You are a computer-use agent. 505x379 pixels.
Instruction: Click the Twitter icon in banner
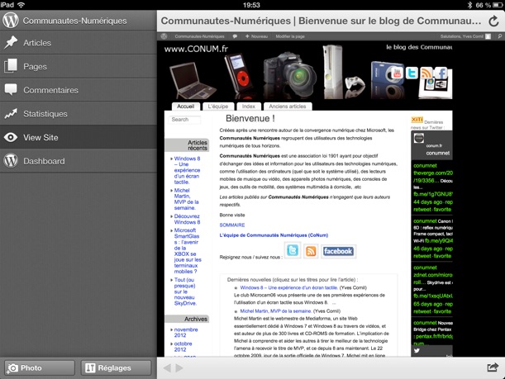[x=412, y=73]
